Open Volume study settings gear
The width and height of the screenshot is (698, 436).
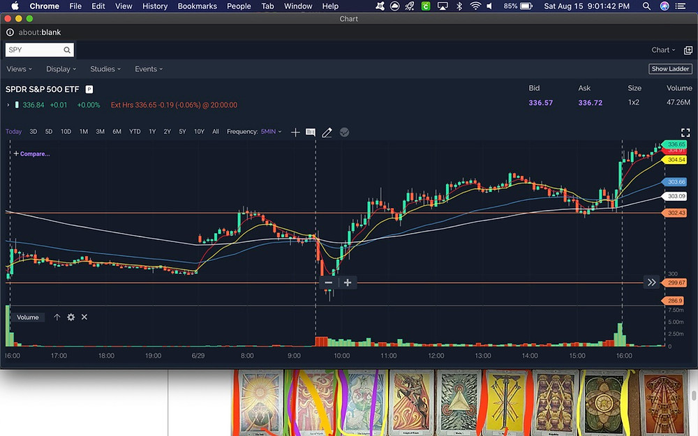coord(70,317)
